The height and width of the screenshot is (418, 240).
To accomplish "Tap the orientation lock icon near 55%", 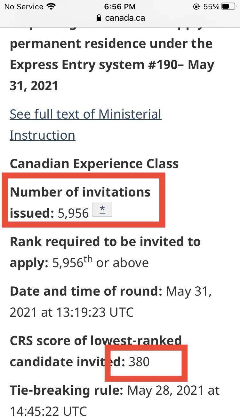I will tap(196, 7).
